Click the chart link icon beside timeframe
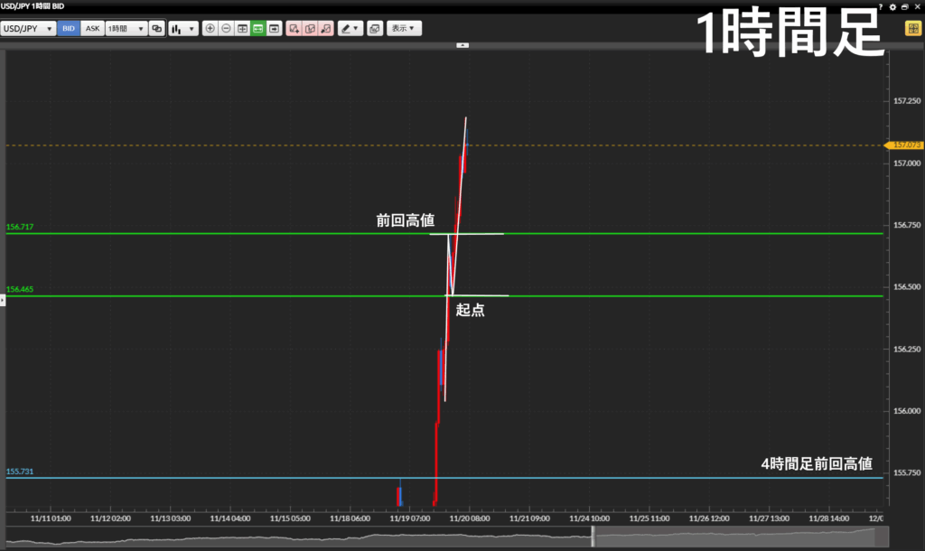The height and width of the screenshot is (551, 925). 157,28
